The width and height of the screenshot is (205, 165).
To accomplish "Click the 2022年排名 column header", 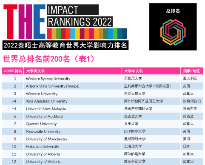I will click(x=13, y=71).
